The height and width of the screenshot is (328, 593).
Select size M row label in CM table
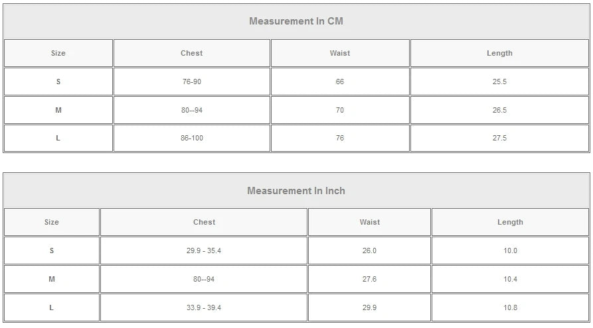(x=58, y=111)
